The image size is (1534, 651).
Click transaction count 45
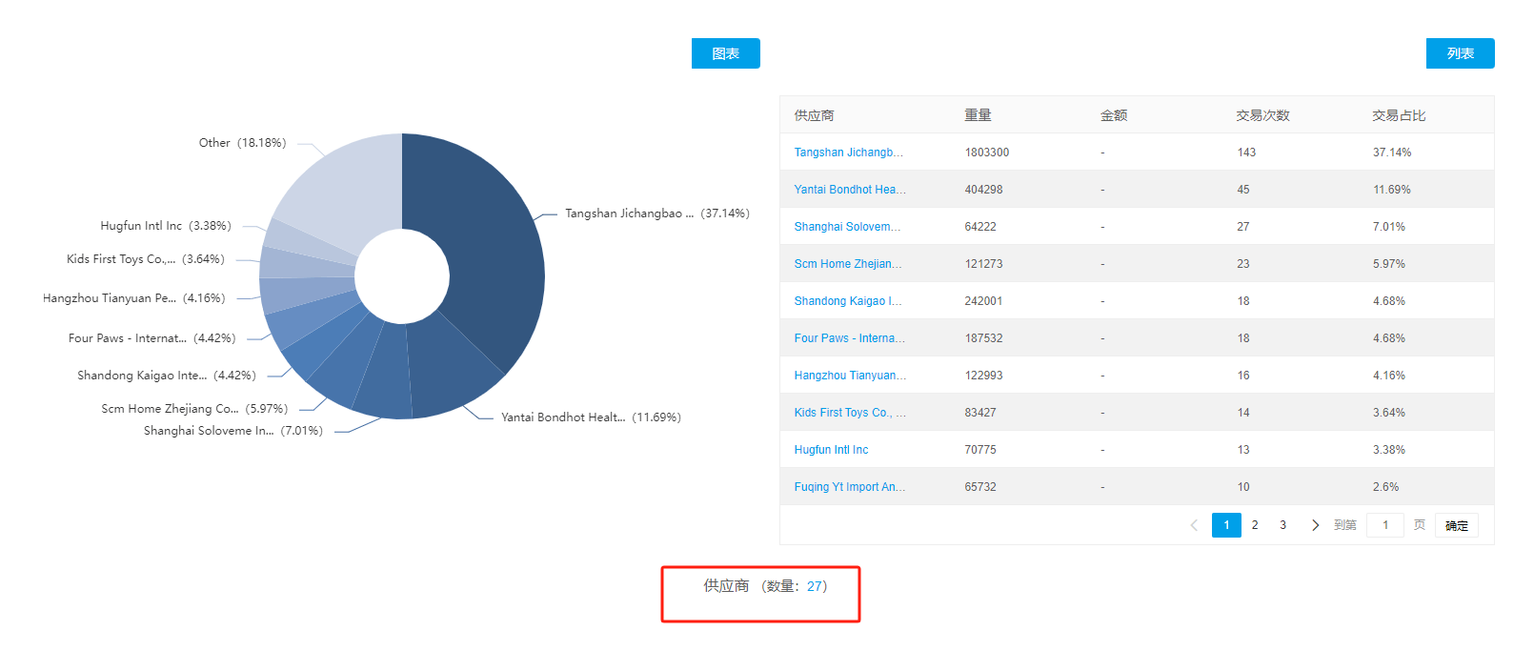tap(1243, 190)
